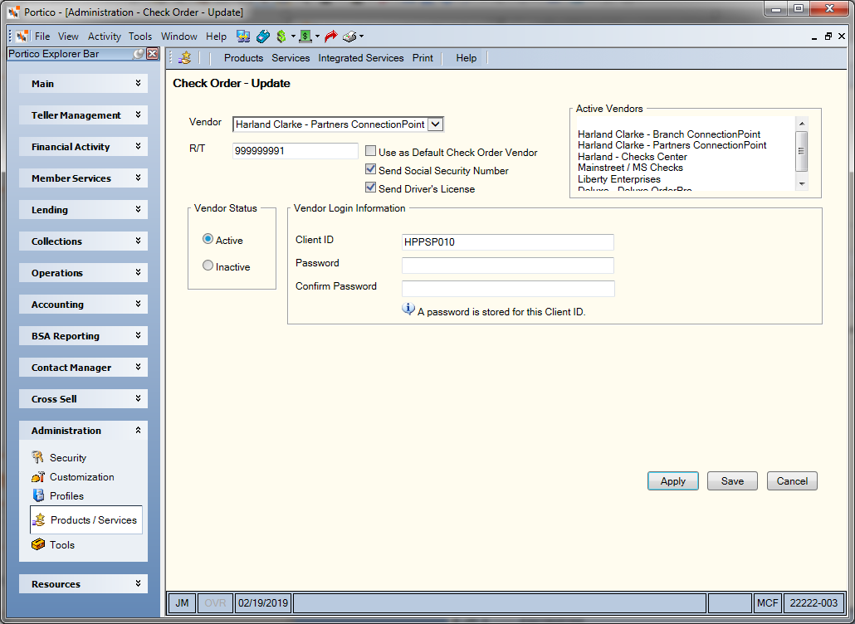Collapse the Administration section
The width and height of the screenshot is (855, 624).
(84, 431)
